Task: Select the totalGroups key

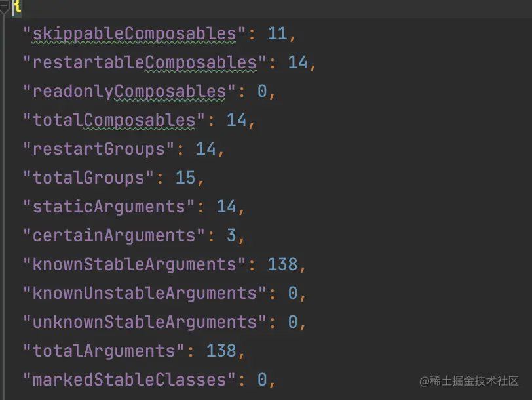Action: (88, 178)
